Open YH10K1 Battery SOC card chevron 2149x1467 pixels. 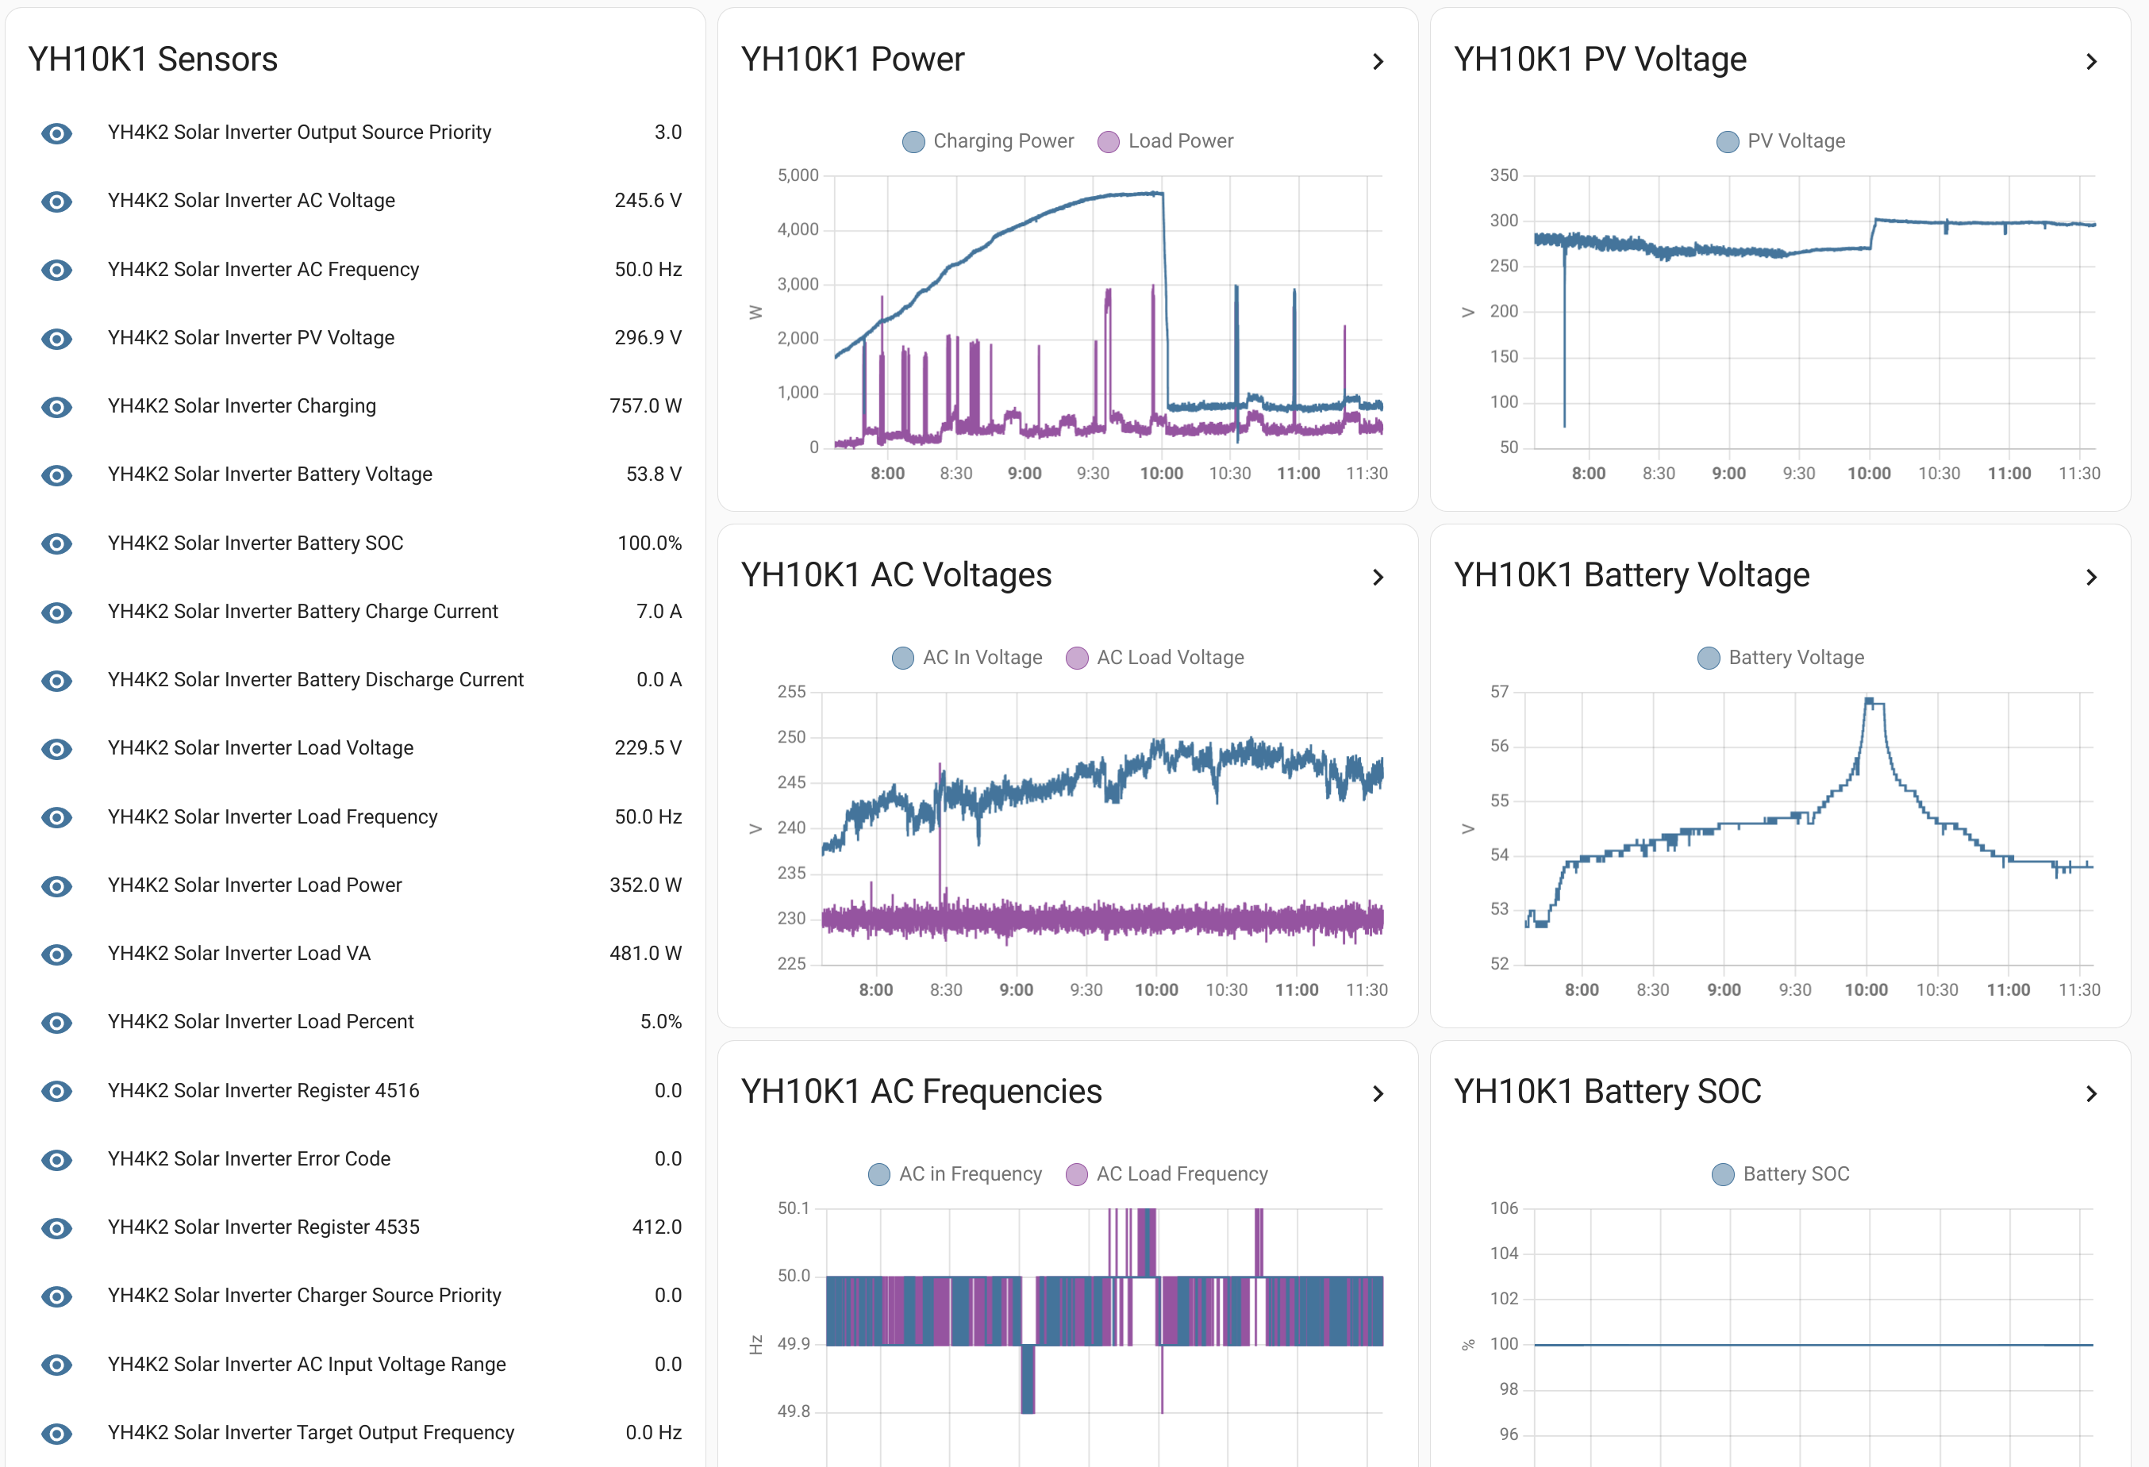point(2092,1094)
